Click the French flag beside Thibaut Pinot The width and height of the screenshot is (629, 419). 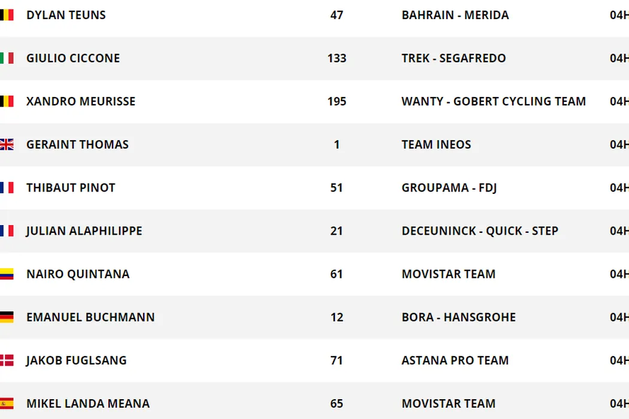coord(7,187)
